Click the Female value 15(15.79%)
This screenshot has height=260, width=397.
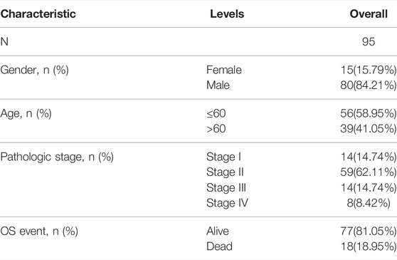pos(369,71)
